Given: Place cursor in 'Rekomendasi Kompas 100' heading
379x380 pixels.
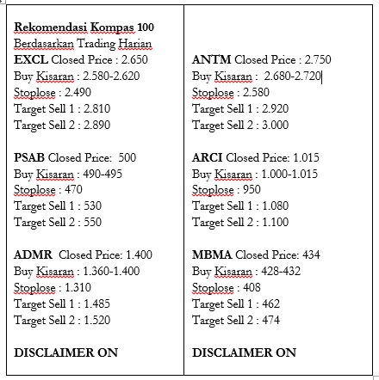Looking at the screenshot, I should 84,28.
